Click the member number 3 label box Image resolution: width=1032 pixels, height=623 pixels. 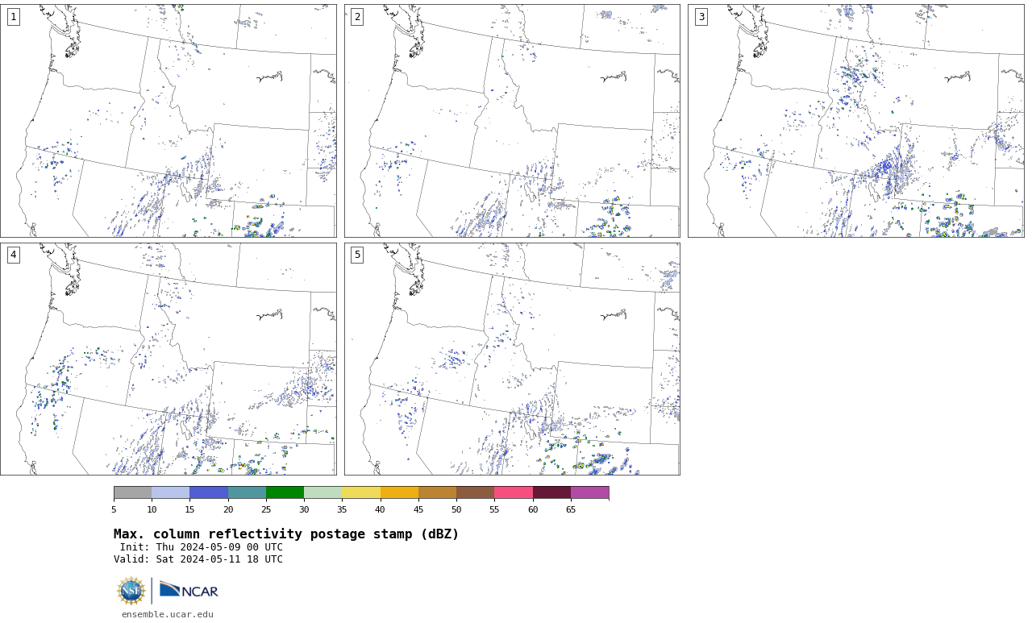[x=701, y=17]
